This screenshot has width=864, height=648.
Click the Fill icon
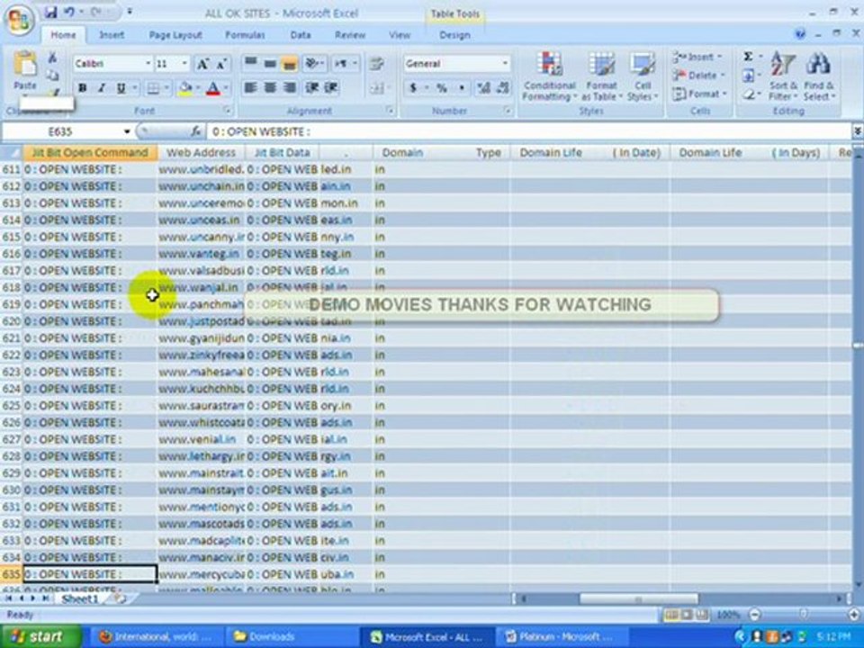click(x=748, y=75)
